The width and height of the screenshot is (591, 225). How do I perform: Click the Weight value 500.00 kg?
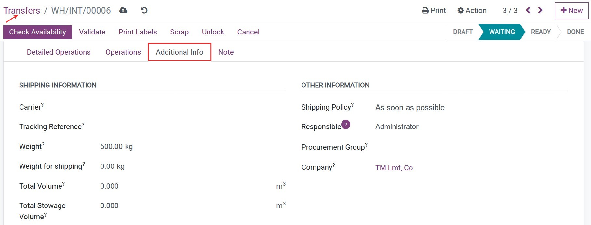coord(116,147)
